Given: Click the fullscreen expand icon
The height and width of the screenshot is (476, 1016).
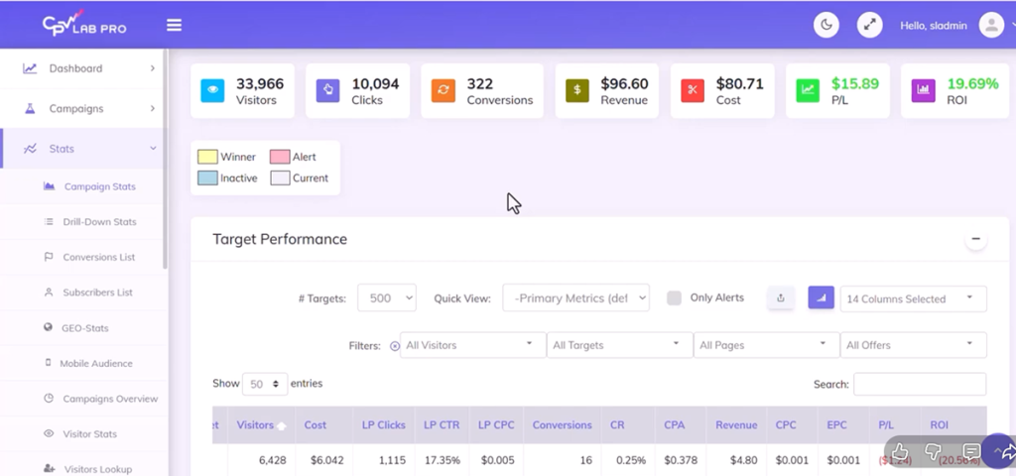Looking at the screenshot, I should (x=870, y=25).
